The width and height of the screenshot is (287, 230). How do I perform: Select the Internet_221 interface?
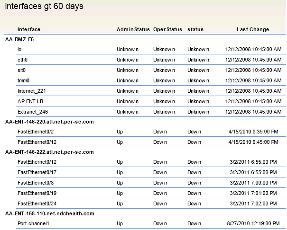point(31,91)
